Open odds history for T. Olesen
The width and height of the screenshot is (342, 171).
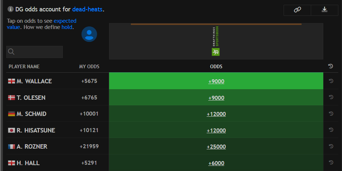331,97
